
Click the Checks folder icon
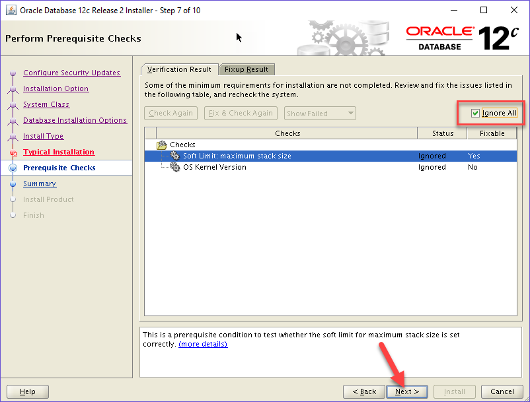(161, 145)
